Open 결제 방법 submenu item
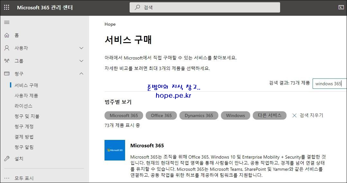The height and width of the screenshot is (183, 347). 24,137
